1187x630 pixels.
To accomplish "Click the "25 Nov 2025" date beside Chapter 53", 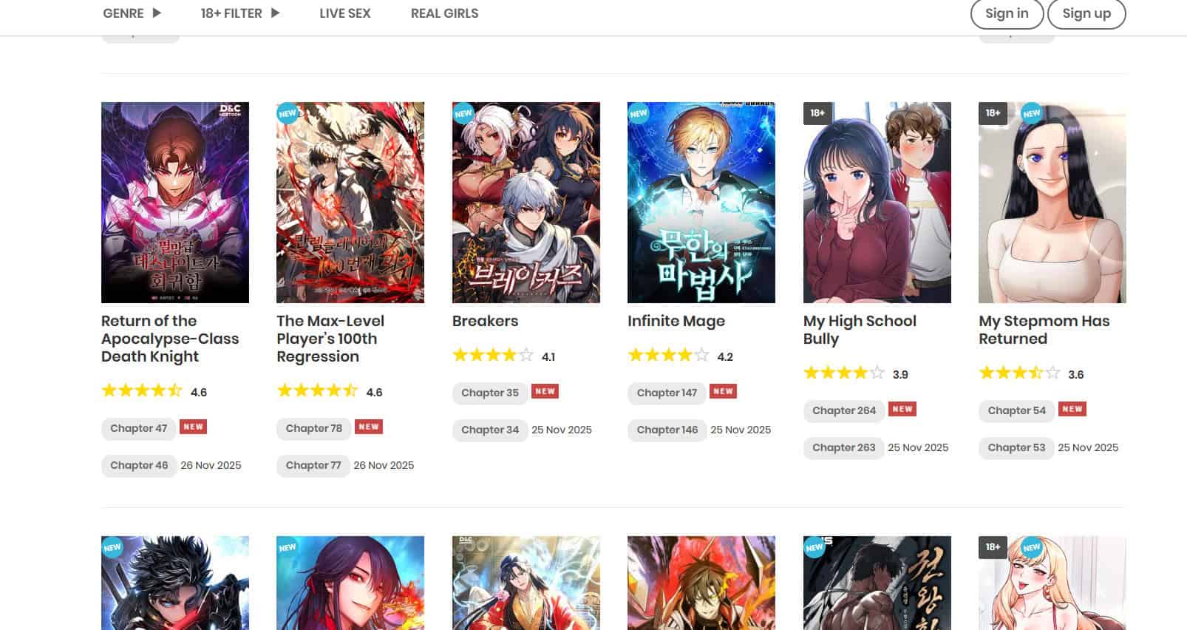I will pos(1088,447).
